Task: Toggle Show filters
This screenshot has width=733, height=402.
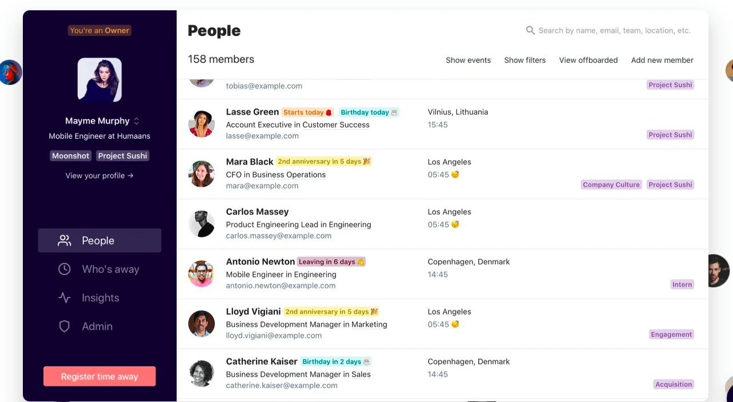Action: click(x=524, y=60)
